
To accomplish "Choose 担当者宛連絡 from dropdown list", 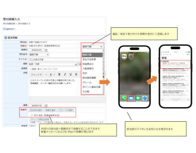I will (x=89, y=78).
